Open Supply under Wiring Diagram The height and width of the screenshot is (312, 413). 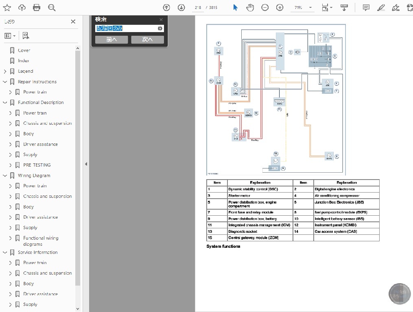pos(30,228)
